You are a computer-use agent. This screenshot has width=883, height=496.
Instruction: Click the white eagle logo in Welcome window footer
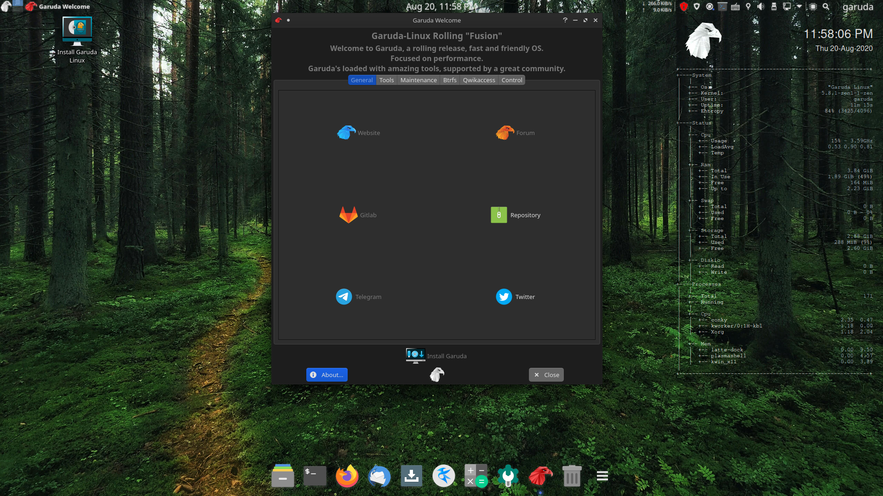[x=437, y=375]
